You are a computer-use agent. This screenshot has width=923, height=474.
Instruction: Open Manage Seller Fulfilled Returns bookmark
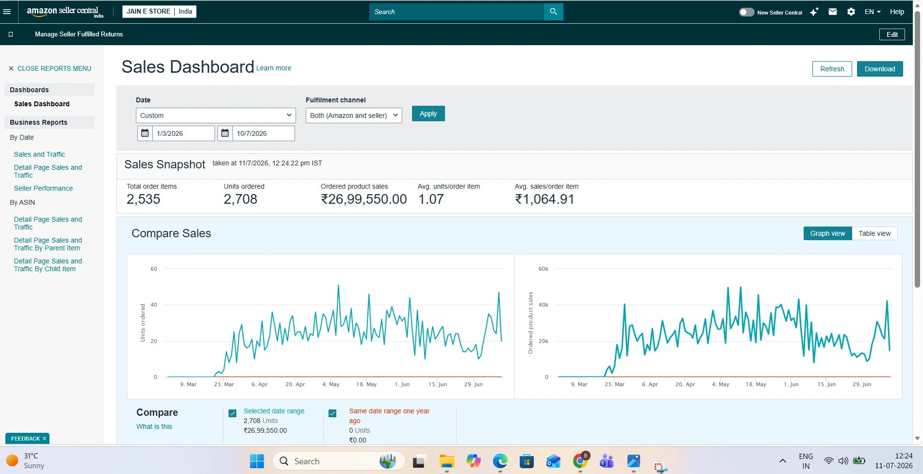click(x=79, y=34)
